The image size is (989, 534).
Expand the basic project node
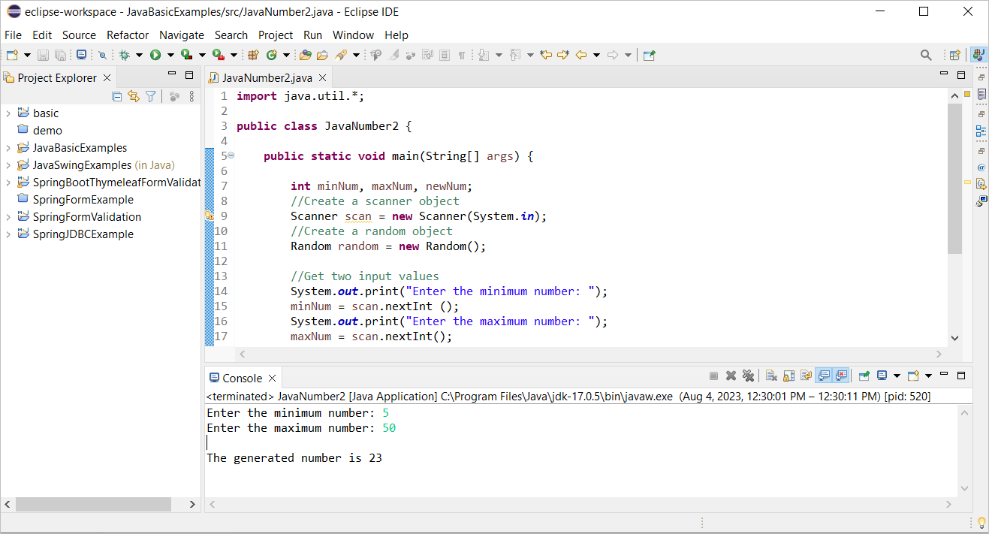click(x=8, y=113)
